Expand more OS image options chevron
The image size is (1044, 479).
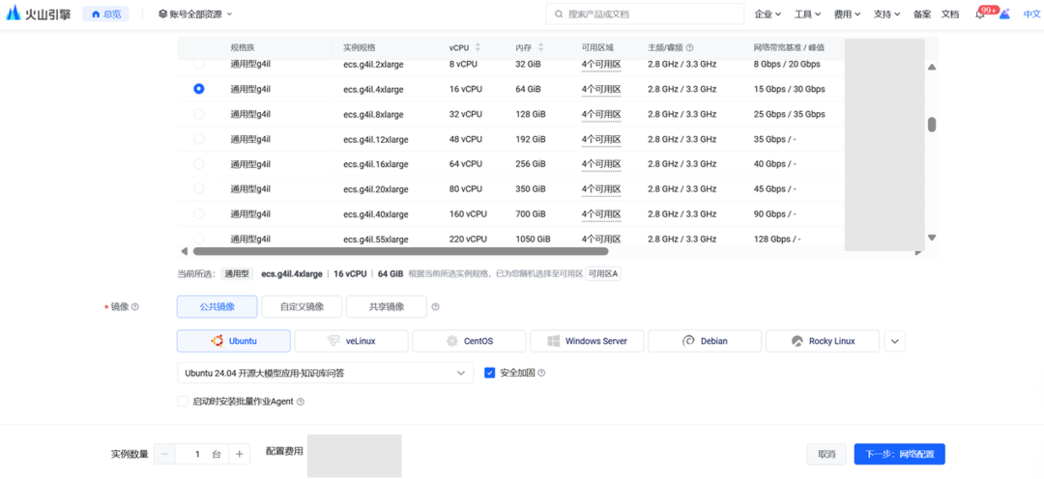point(895,341)
